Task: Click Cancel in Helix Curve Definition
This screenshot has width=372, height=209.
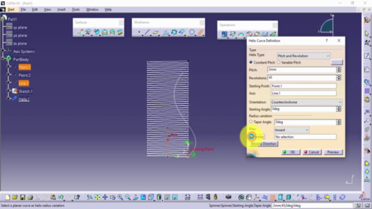Action: tap(312, 152)
